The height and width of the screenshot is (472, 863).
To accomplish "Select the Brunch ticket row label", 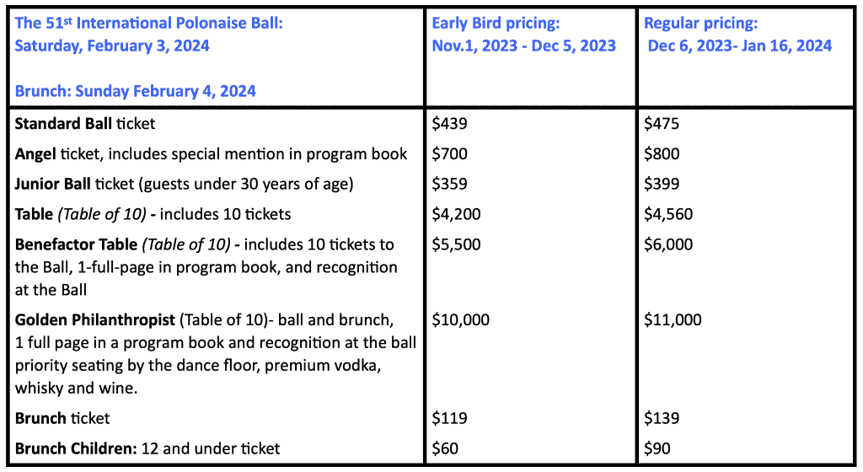I will [x=62, y=418].
